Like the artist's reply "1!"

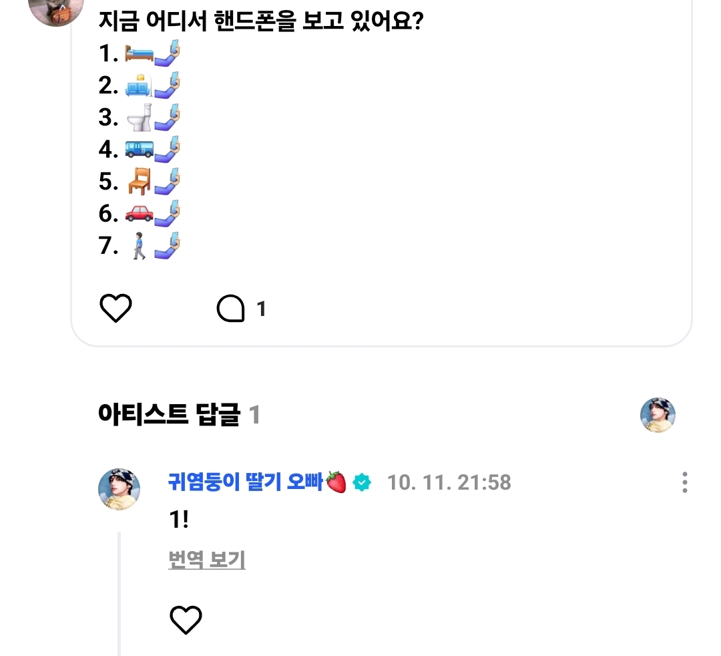186,621
